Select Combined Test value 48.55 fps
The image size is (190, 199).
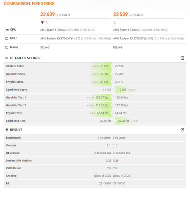click(106, 121)
